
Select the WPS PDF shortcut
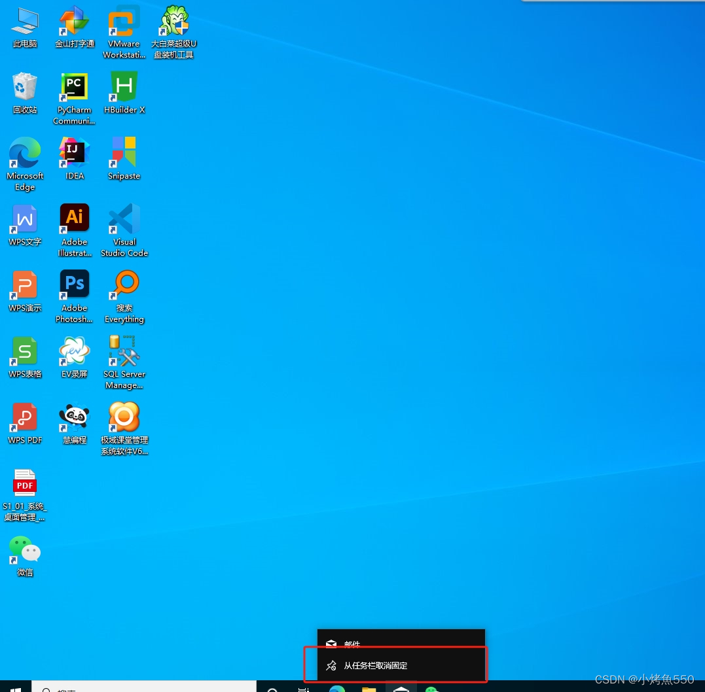click(25, 423)
